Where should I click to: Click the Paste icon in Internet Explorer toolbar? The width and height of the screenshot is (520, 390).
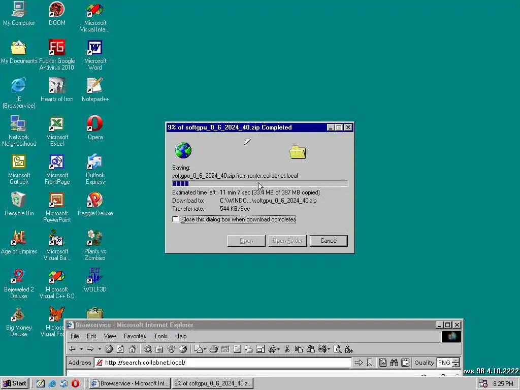310,349
